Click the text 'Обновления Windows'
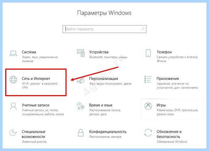The image size is (209, 151). click(x=172, y=142)
